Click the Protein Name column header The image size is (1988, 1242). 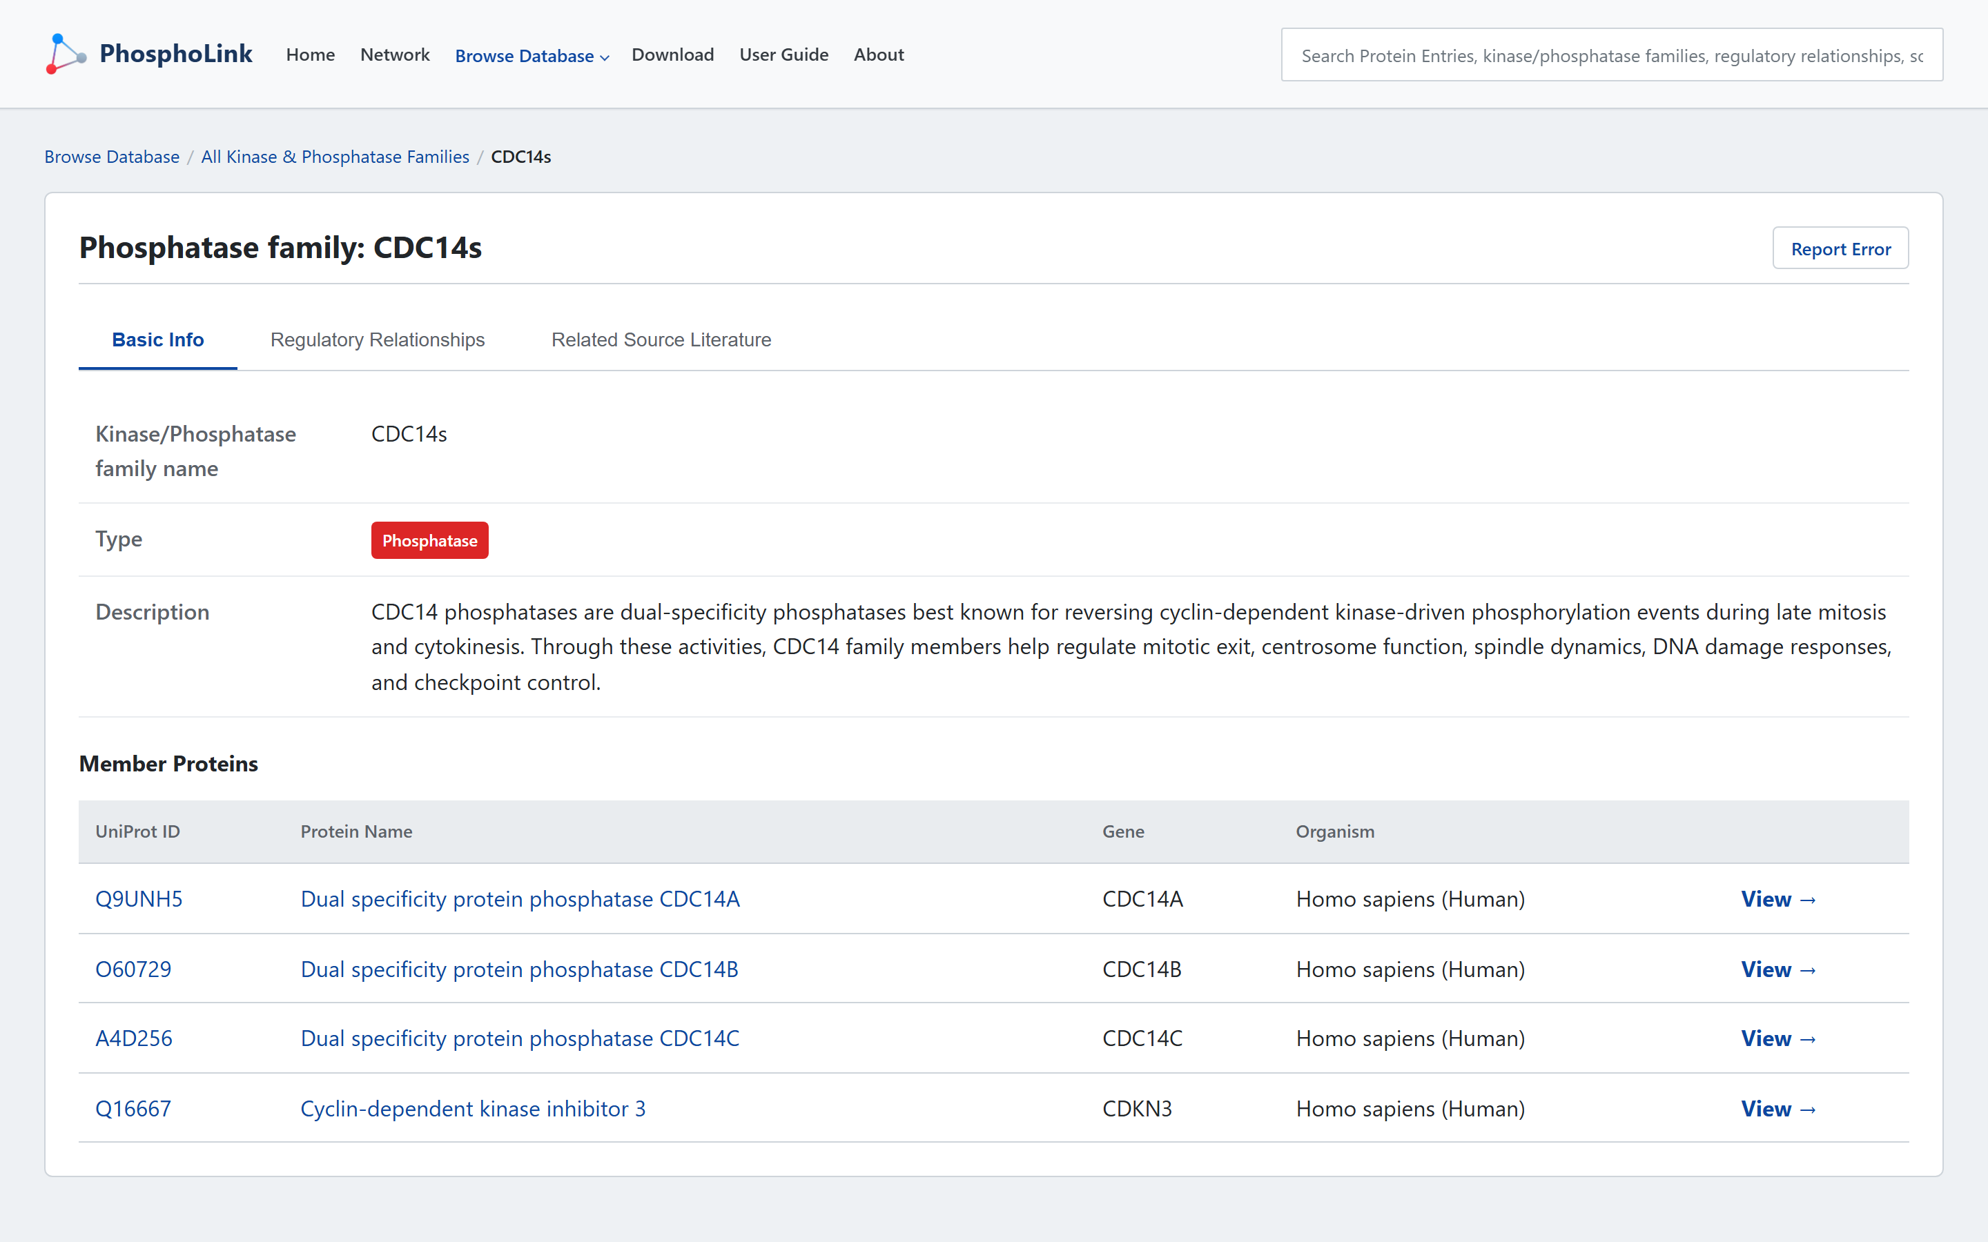tap(356, 831)
